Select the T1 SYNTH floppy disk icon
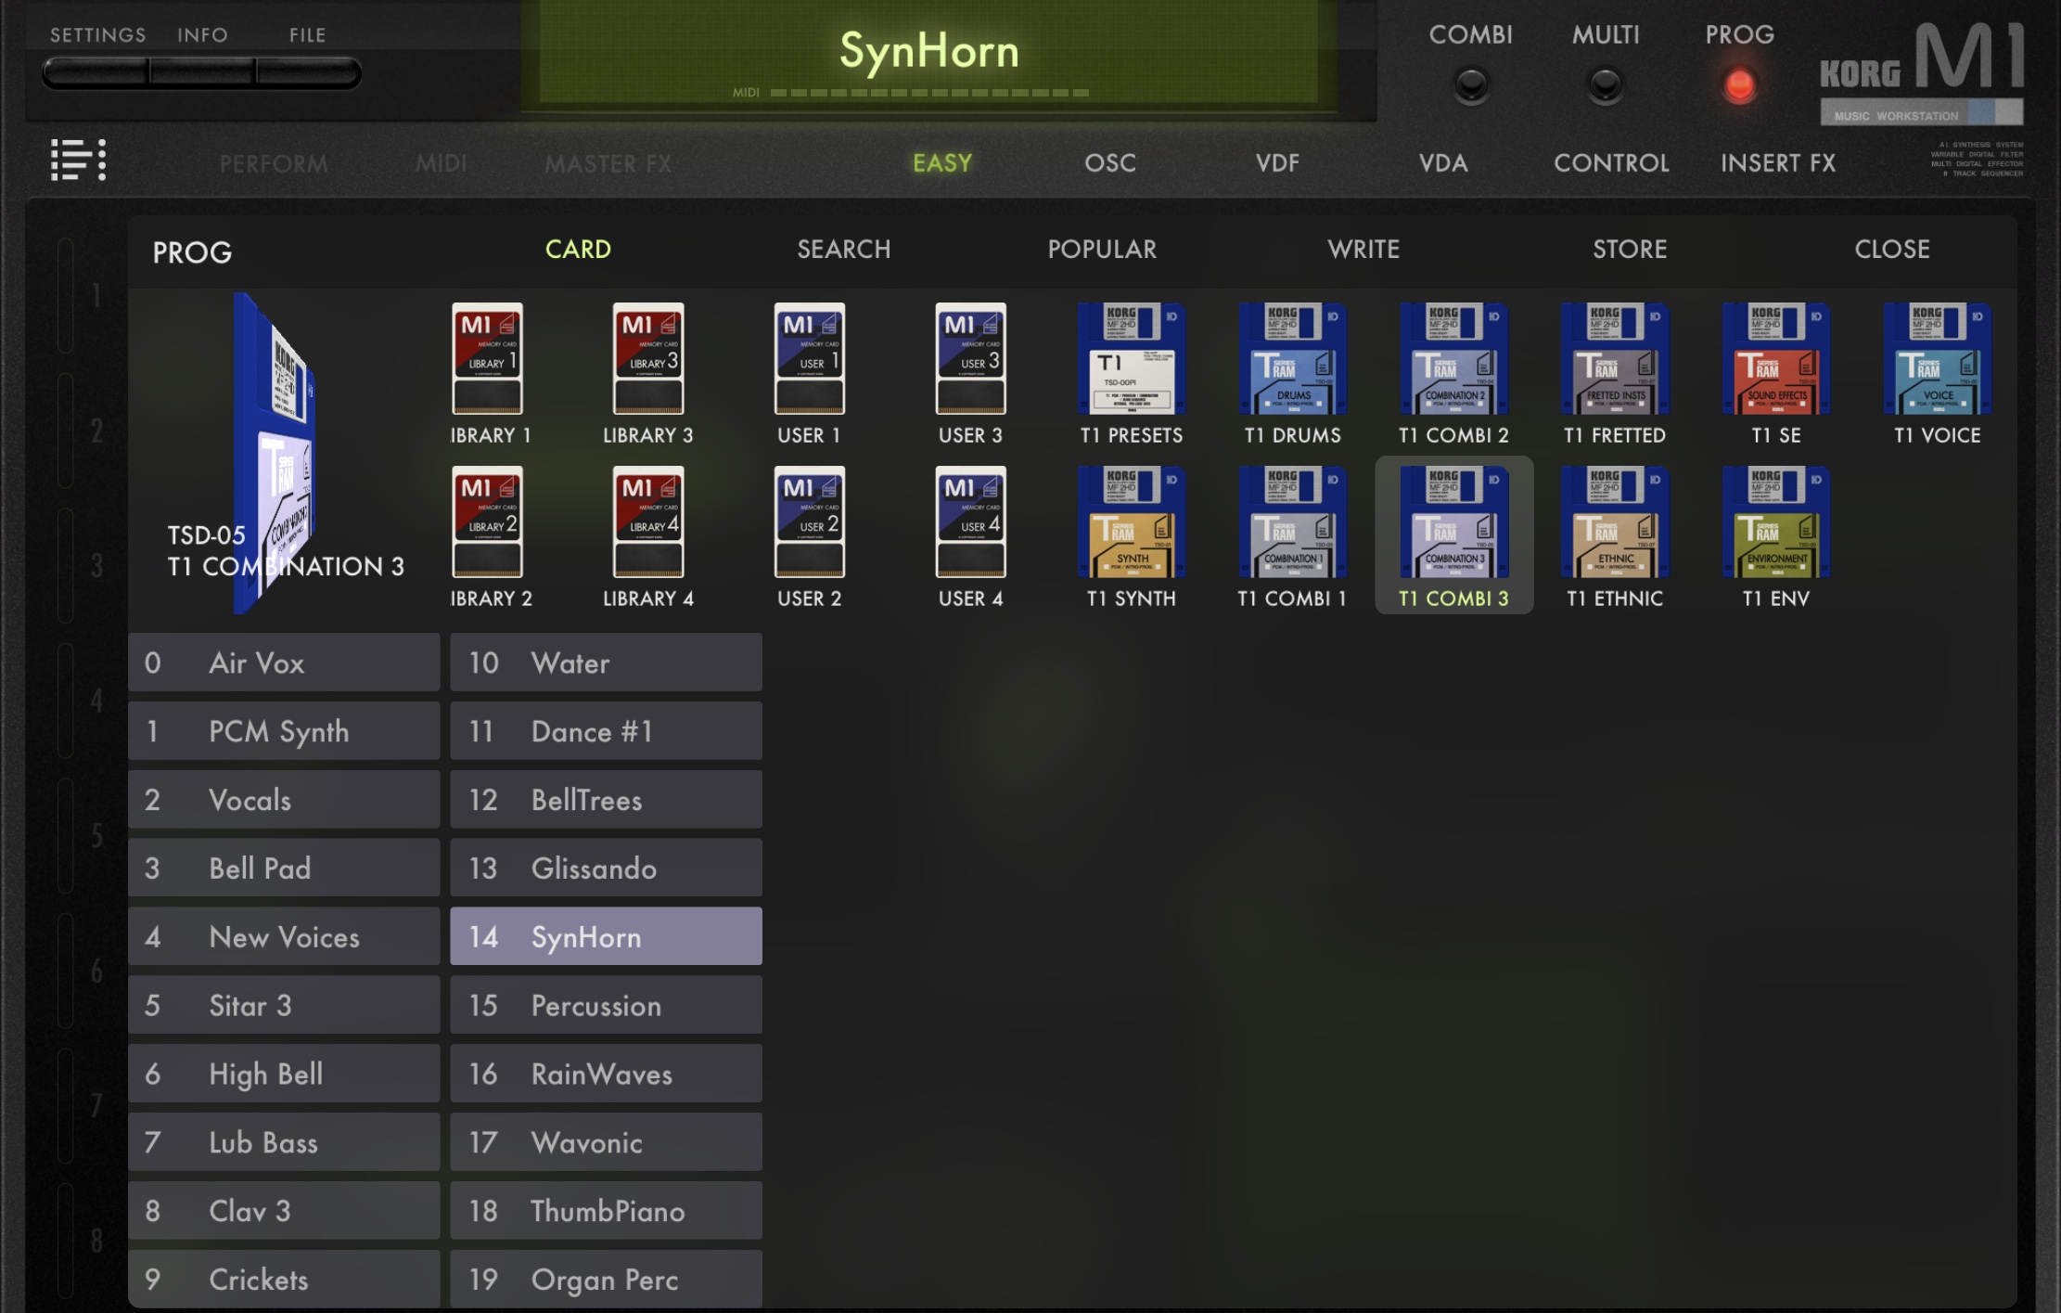 click(x=1131, y=523)
